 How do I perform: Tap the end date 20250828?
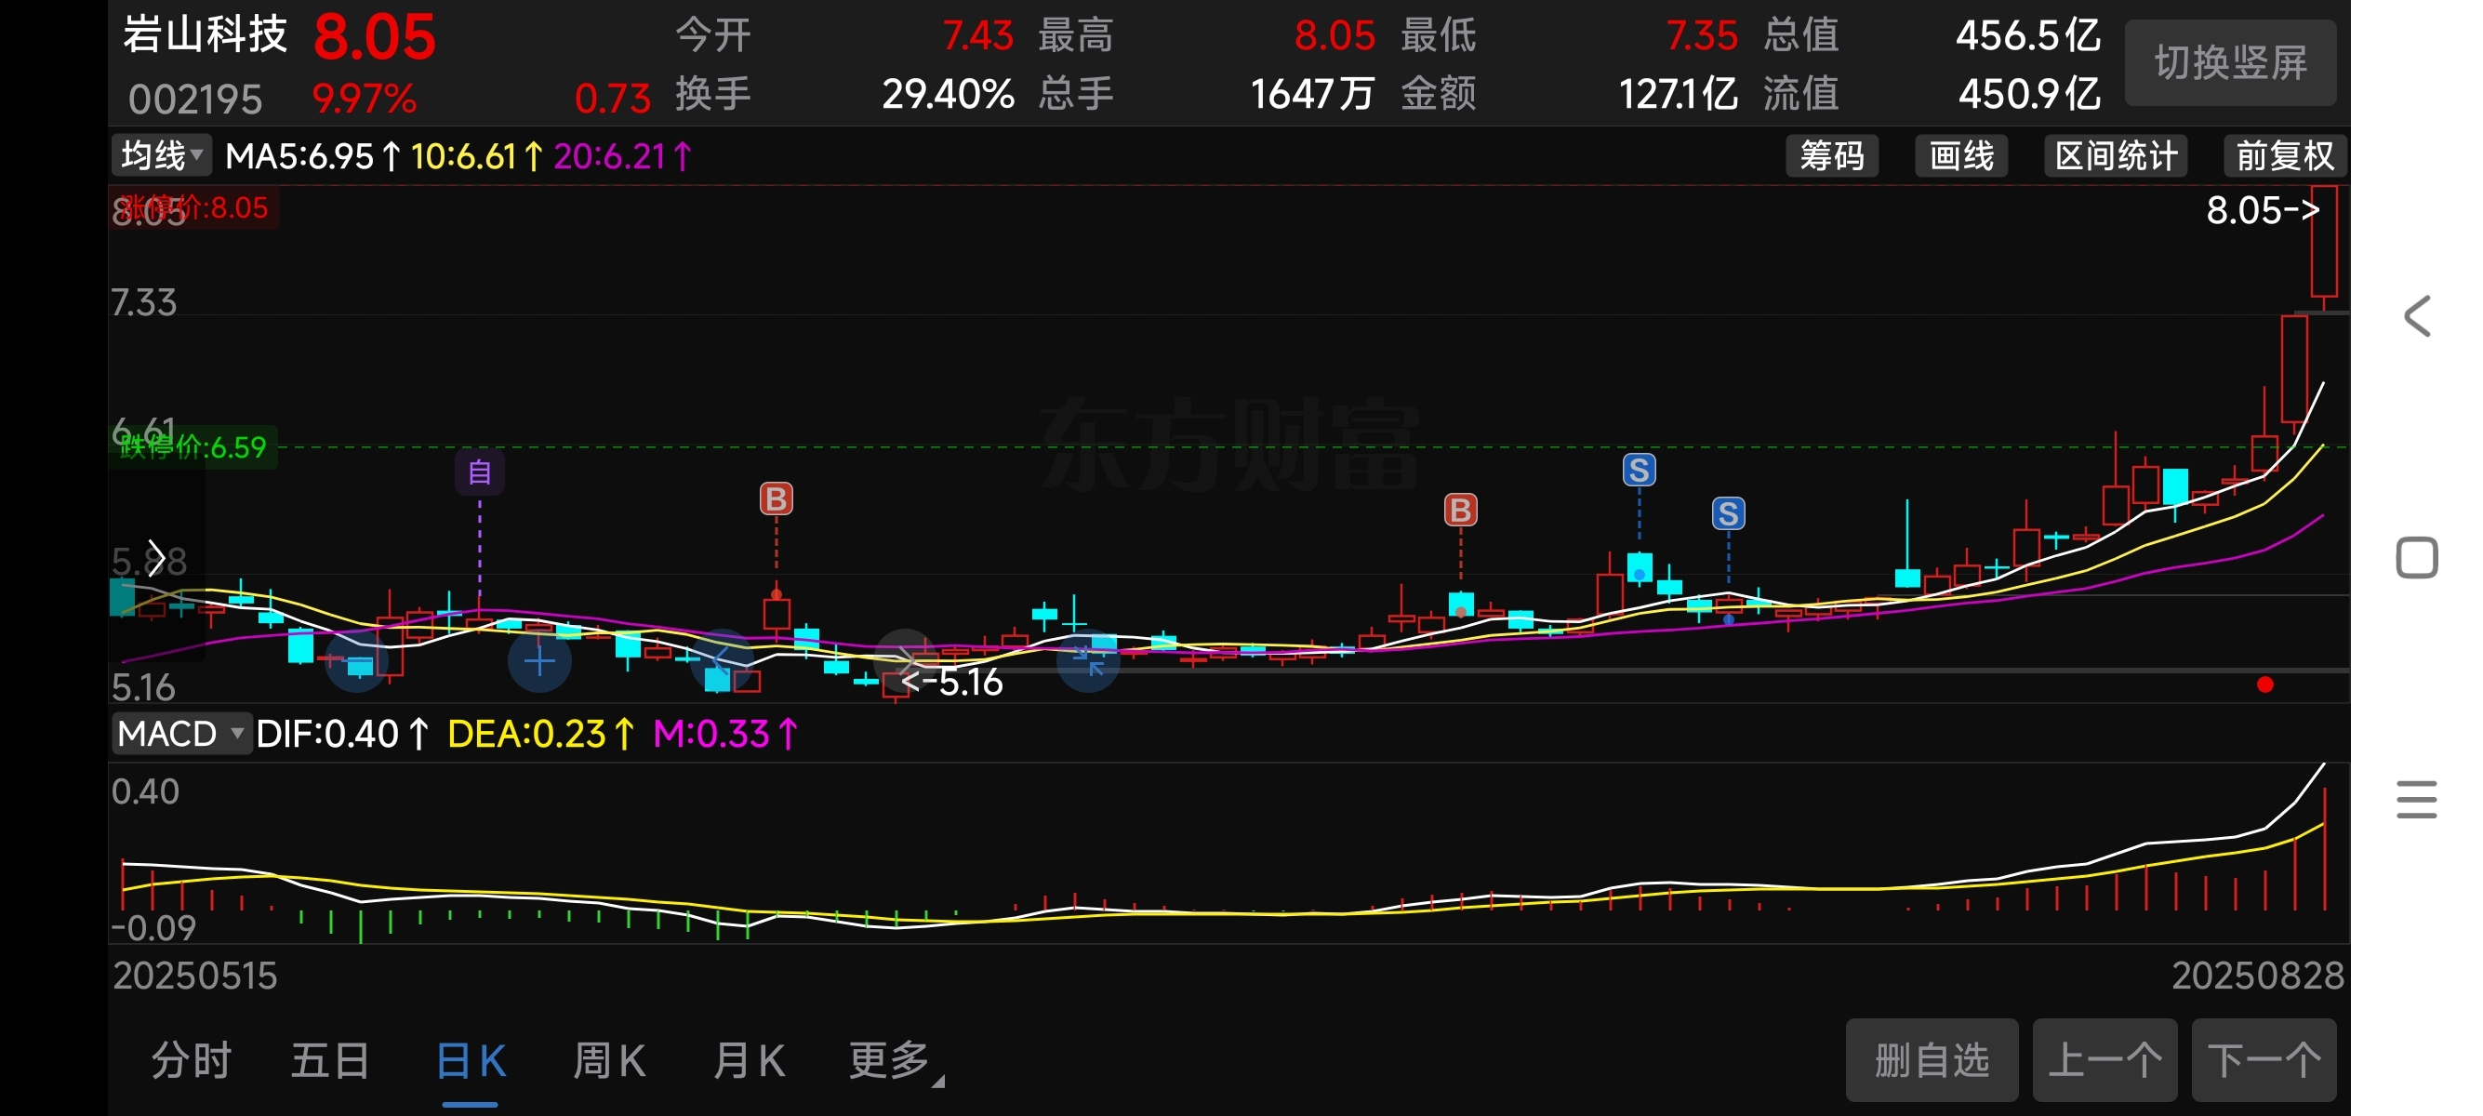tap(2257, 976)
